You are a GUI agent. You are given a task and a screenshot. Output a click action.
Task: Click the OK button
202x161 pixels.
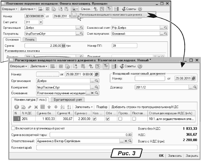(161, 155)
